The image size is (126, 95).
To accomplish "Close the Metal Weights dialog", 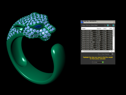I will tap(114, 22).
